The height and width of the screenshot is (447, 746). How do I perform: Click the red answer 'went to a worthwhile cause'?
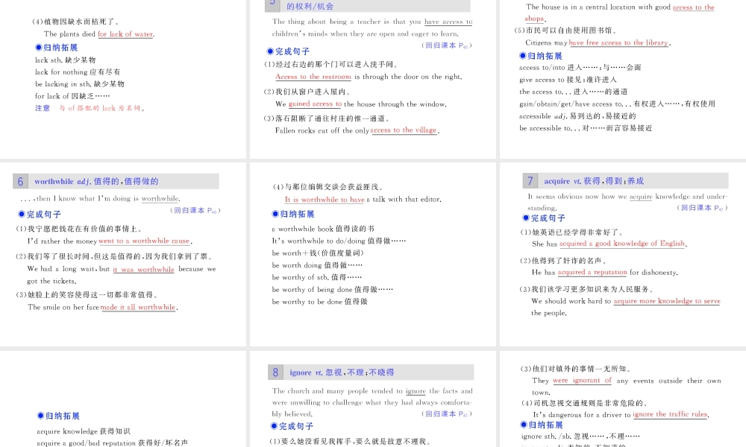tap(144, 241)
